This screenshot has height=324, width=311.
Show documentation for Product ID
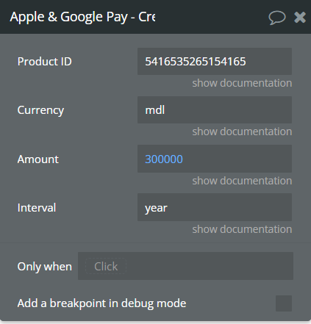[x=242, y=83]
